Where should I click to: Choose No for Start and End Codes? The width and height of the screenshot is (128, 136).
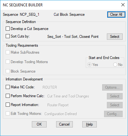click(115, 65)
